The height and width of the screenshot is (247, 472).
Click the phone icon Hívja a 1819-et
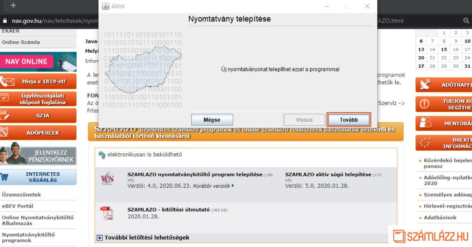pos(8,81)
